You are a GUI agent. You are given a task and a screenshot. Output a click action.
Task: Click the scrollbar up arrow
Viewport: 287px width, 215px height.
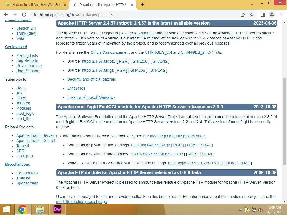click(284, 22)
